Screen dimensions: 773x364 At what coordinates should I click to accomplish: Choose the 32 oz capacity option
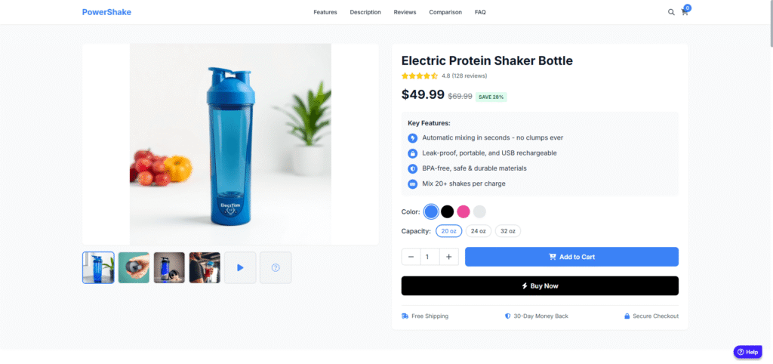pyautogui.click(x=508, y=231)
